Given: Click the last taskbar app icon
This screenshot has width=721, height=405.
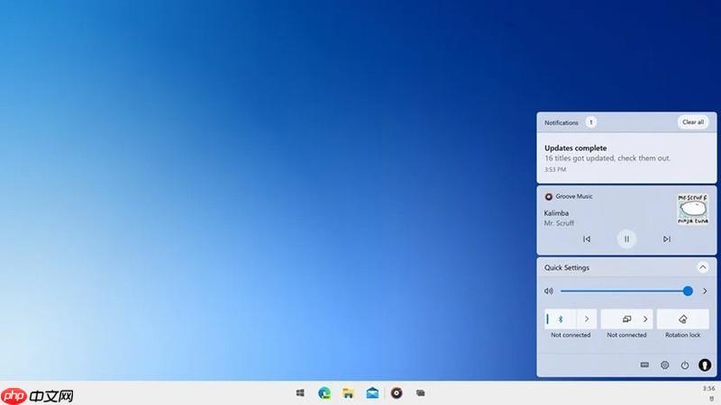Looking at the screenshot, I should pos(420,393).
